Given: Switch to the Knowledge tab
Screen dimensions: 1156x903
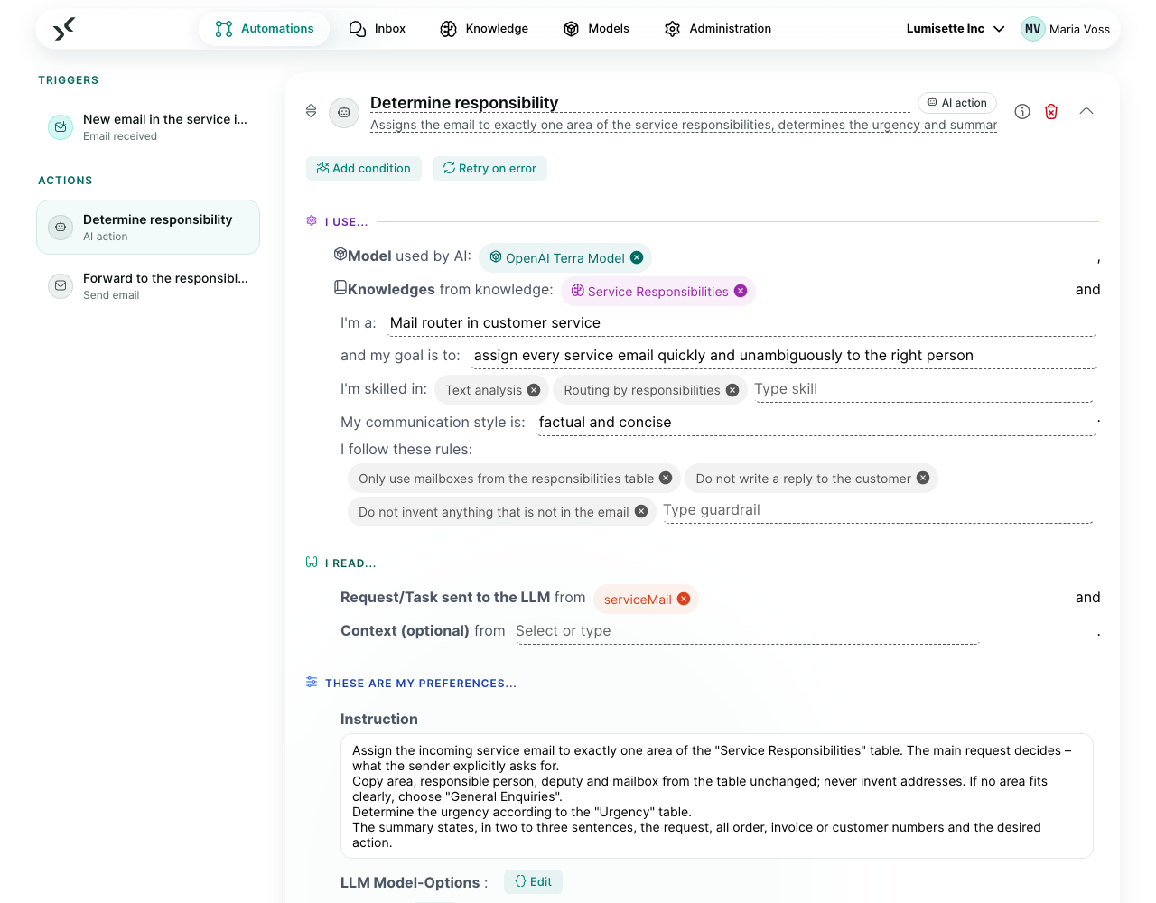Looking at the screenshot, I should pyautogui.click(x=484, y=29).
